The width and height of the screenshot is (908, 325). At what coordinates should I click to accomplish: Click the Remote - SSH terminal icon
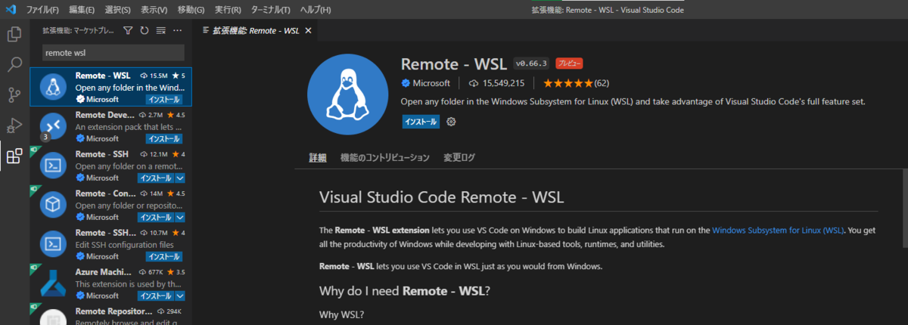click(54, 166)
